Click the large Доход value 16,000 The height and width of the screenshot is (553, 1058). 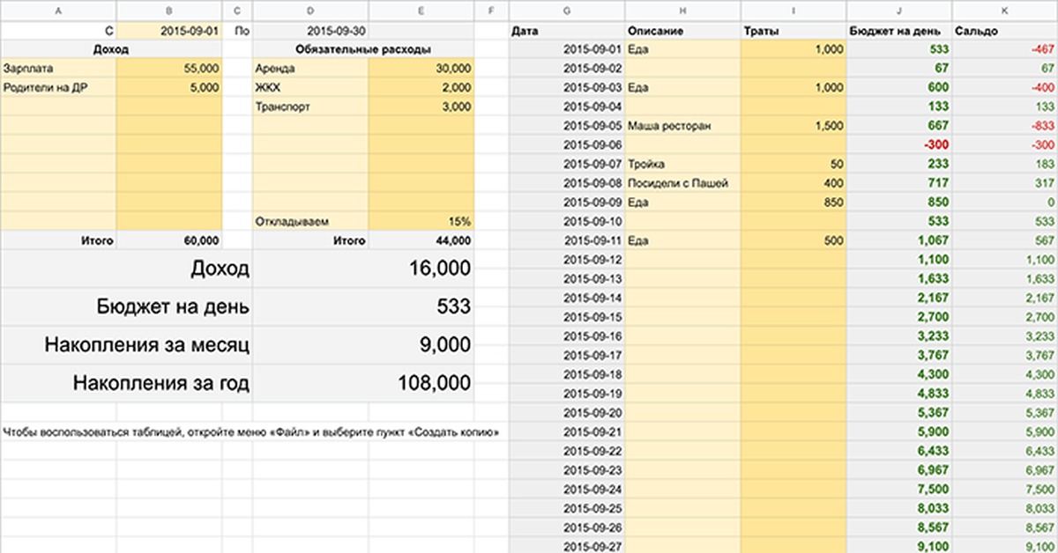click(421, 269)
